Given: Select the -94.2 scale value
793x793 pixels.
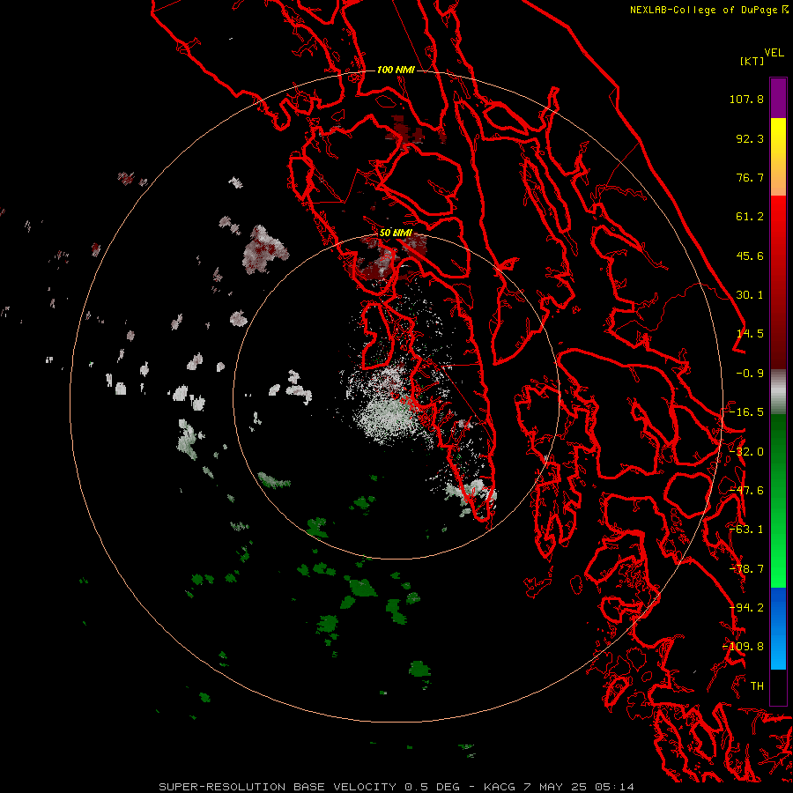Looking at the screenshot, I should [746, 608].
